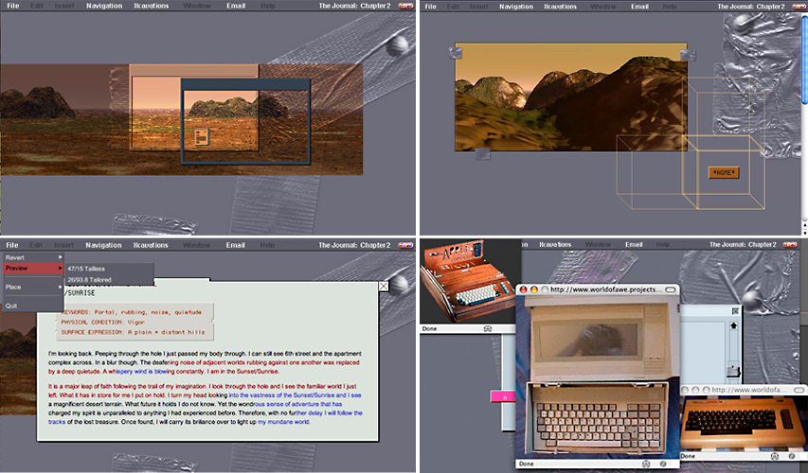808x473 pixels.
Task: Click the up arrow in the light-blue window's scrollbar
Action: click(x=733, y=325)
